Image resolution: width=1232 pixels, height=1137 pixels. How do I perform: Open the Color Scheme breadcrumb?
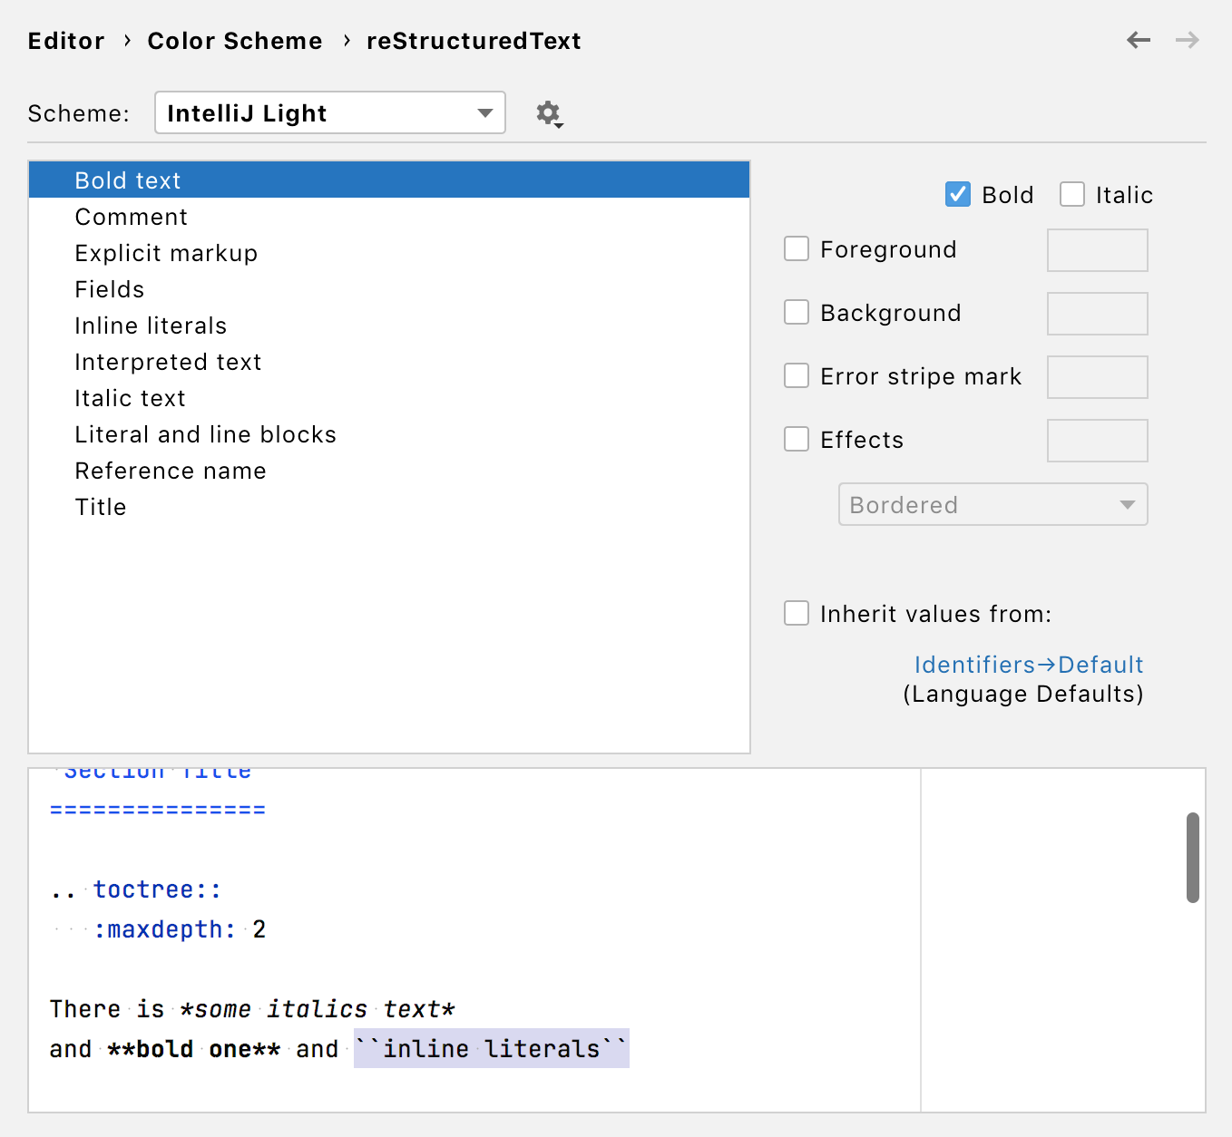235,40
